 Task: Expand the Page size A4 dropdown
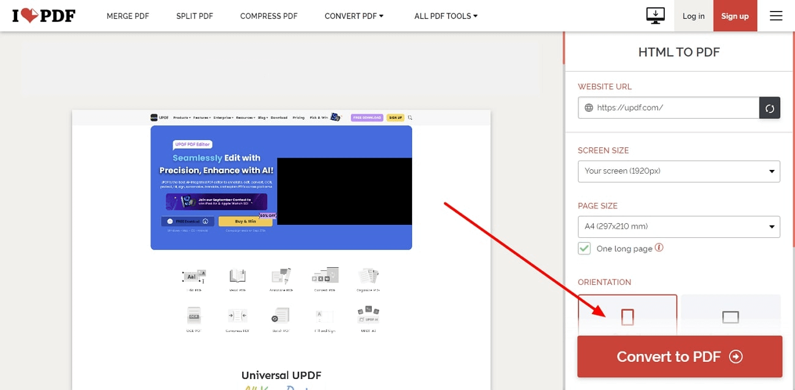click(679, 227)
